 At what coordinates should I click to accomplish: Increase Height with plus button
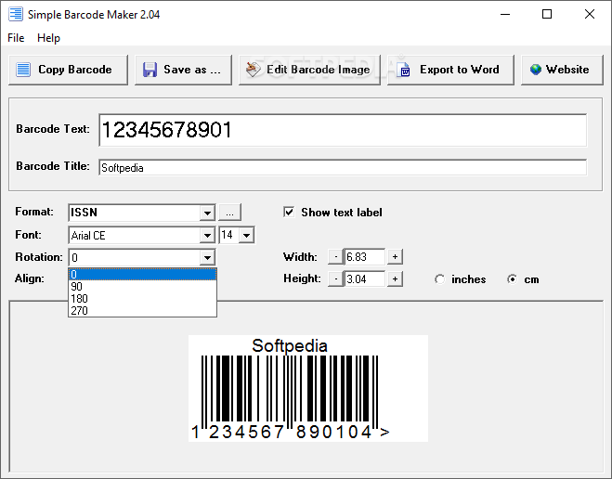[395, 278]
